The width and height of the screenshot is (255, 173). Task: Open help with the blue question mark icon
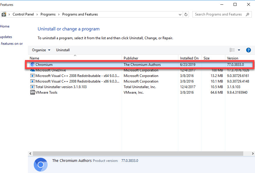click(248, 50)
